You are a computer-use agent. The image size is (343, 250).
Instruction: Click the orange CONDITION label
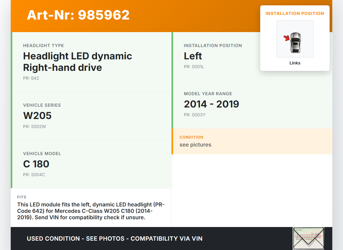click(x=191, y=137)
